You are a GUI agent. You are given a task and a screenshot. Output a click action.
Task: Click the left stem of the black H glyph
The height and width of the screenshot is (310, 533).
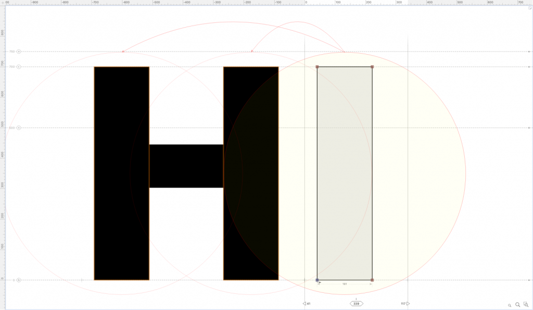point(121,173)
